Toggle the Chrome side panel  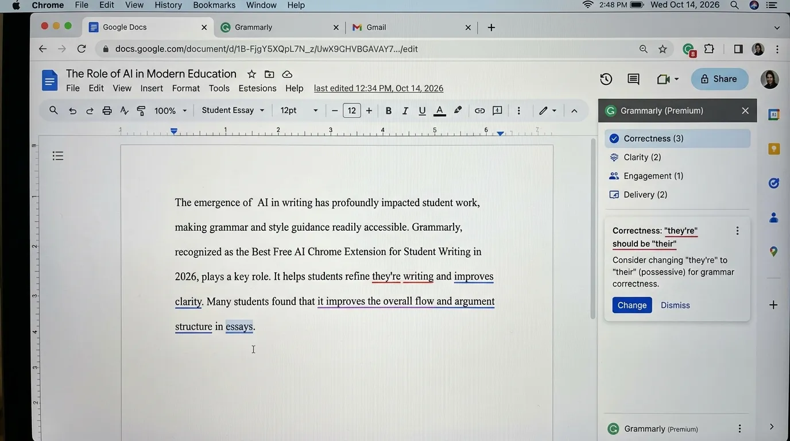(738, 49)
